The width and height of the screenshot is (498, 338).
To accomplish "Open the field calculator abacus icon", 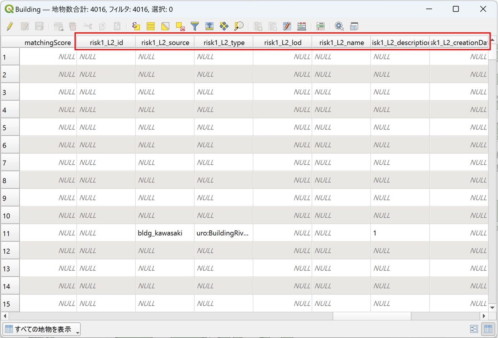I will point(302,26).
